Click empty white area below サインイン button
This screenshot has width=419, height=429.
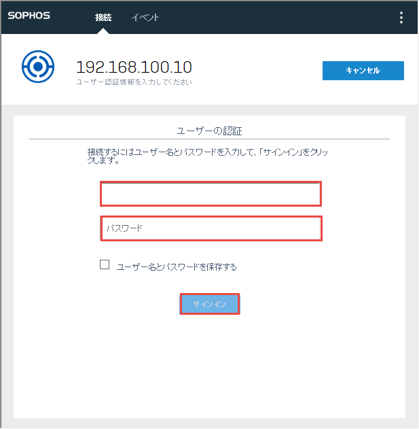[209, 367]
